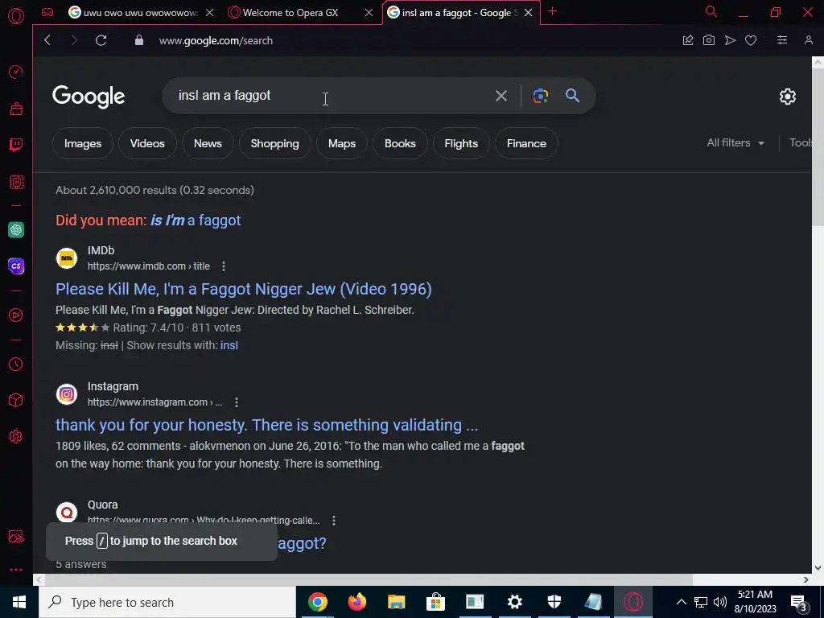824x618 pixels.
Task: Bookmark page with heart icon
Action: [x=751, y=40]
